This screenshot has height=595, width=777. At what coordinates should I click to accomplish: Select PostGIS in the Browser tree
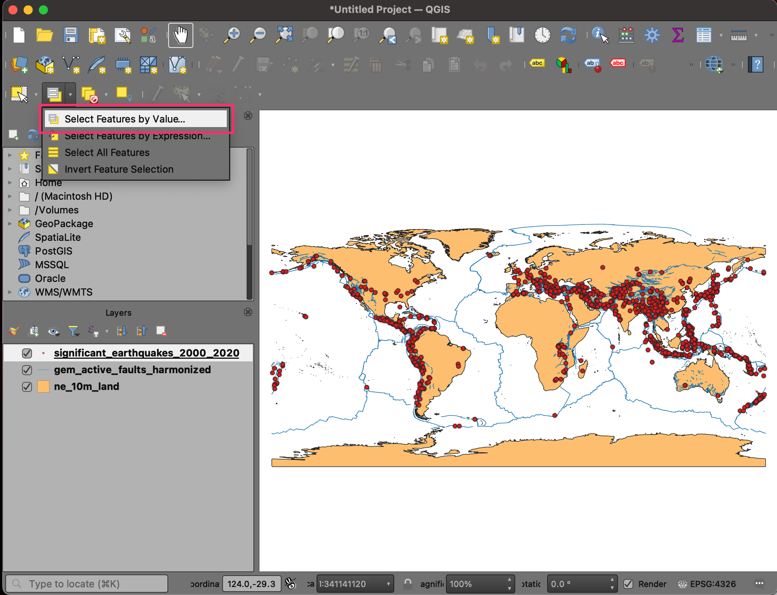pos(53,251)
